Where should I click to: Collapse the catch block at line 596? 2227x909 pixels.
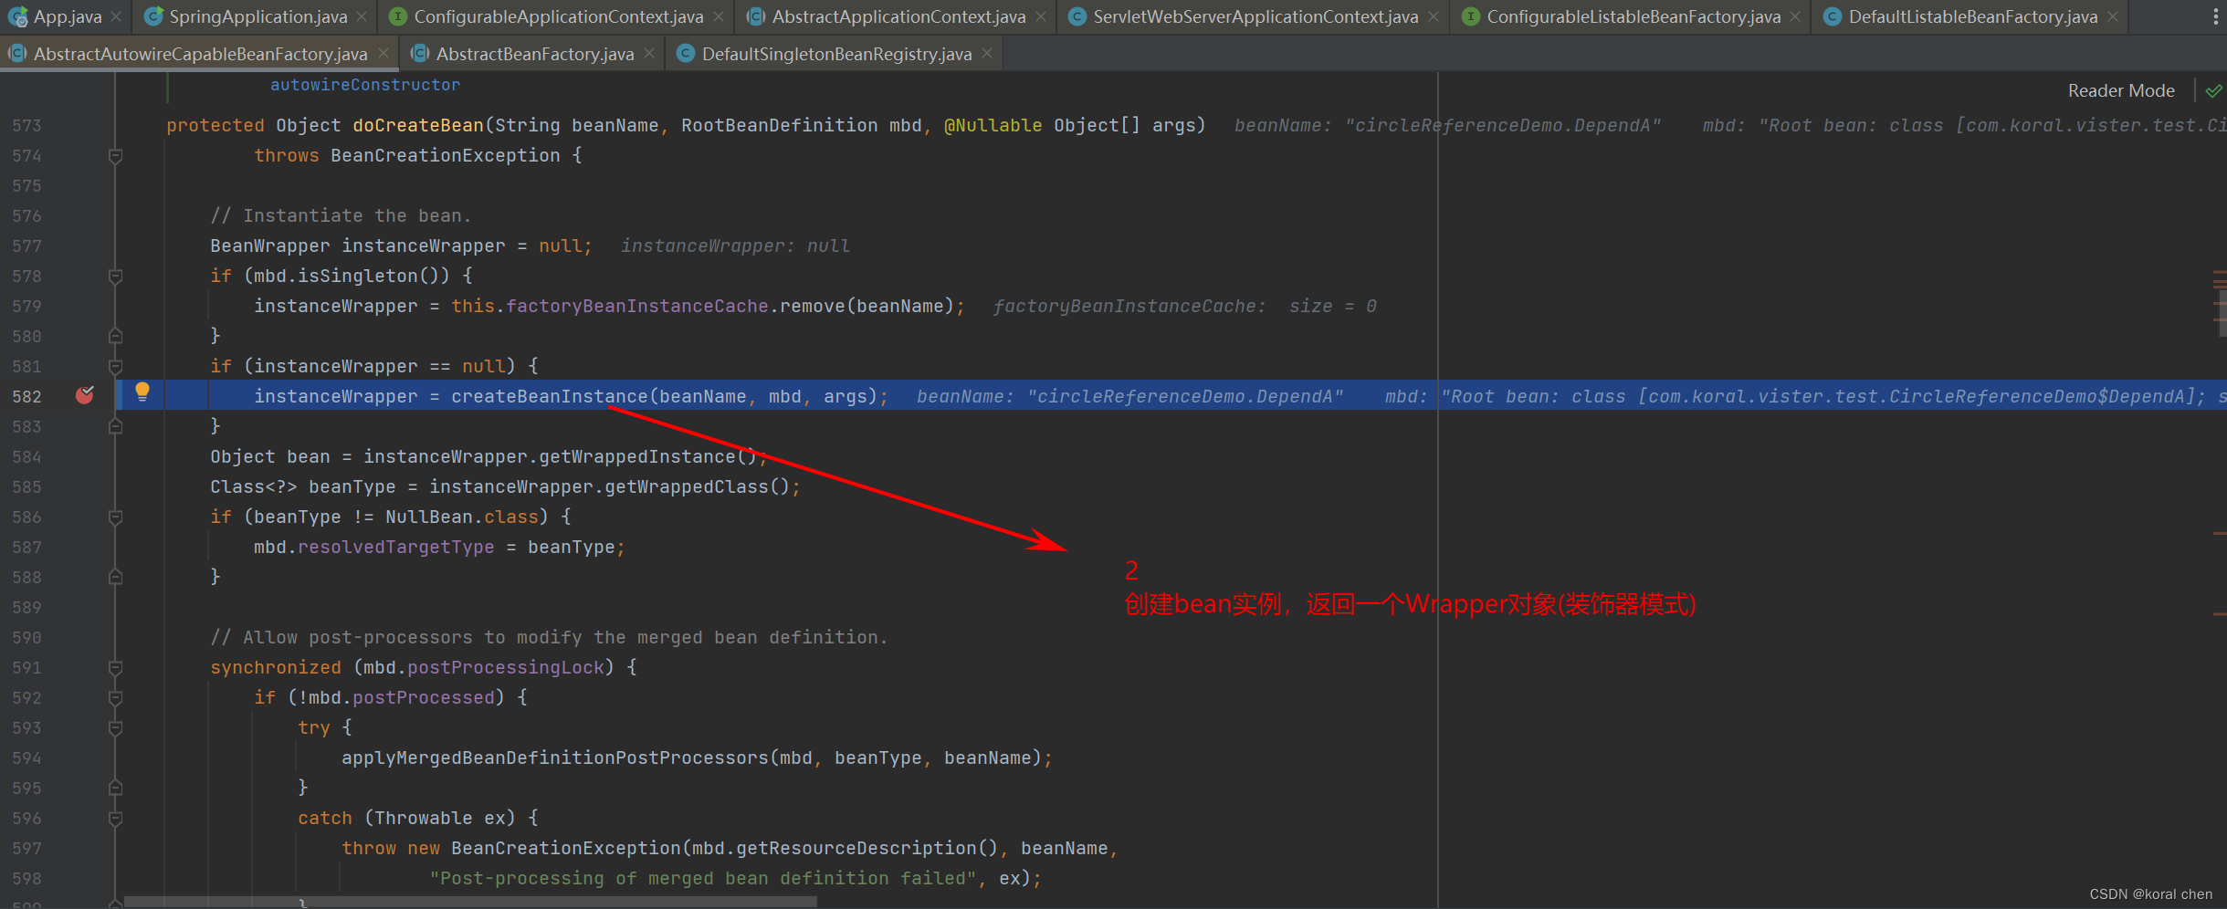pos(115,819)
